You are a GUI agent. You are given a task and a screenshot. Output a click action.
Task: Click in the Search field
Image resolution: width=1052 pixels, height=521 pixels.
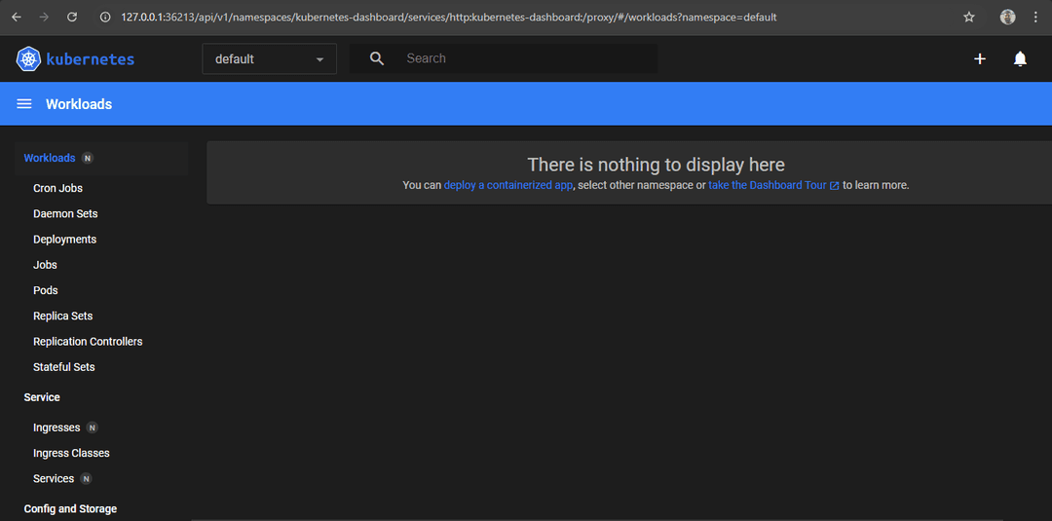[x=526, y=59]
